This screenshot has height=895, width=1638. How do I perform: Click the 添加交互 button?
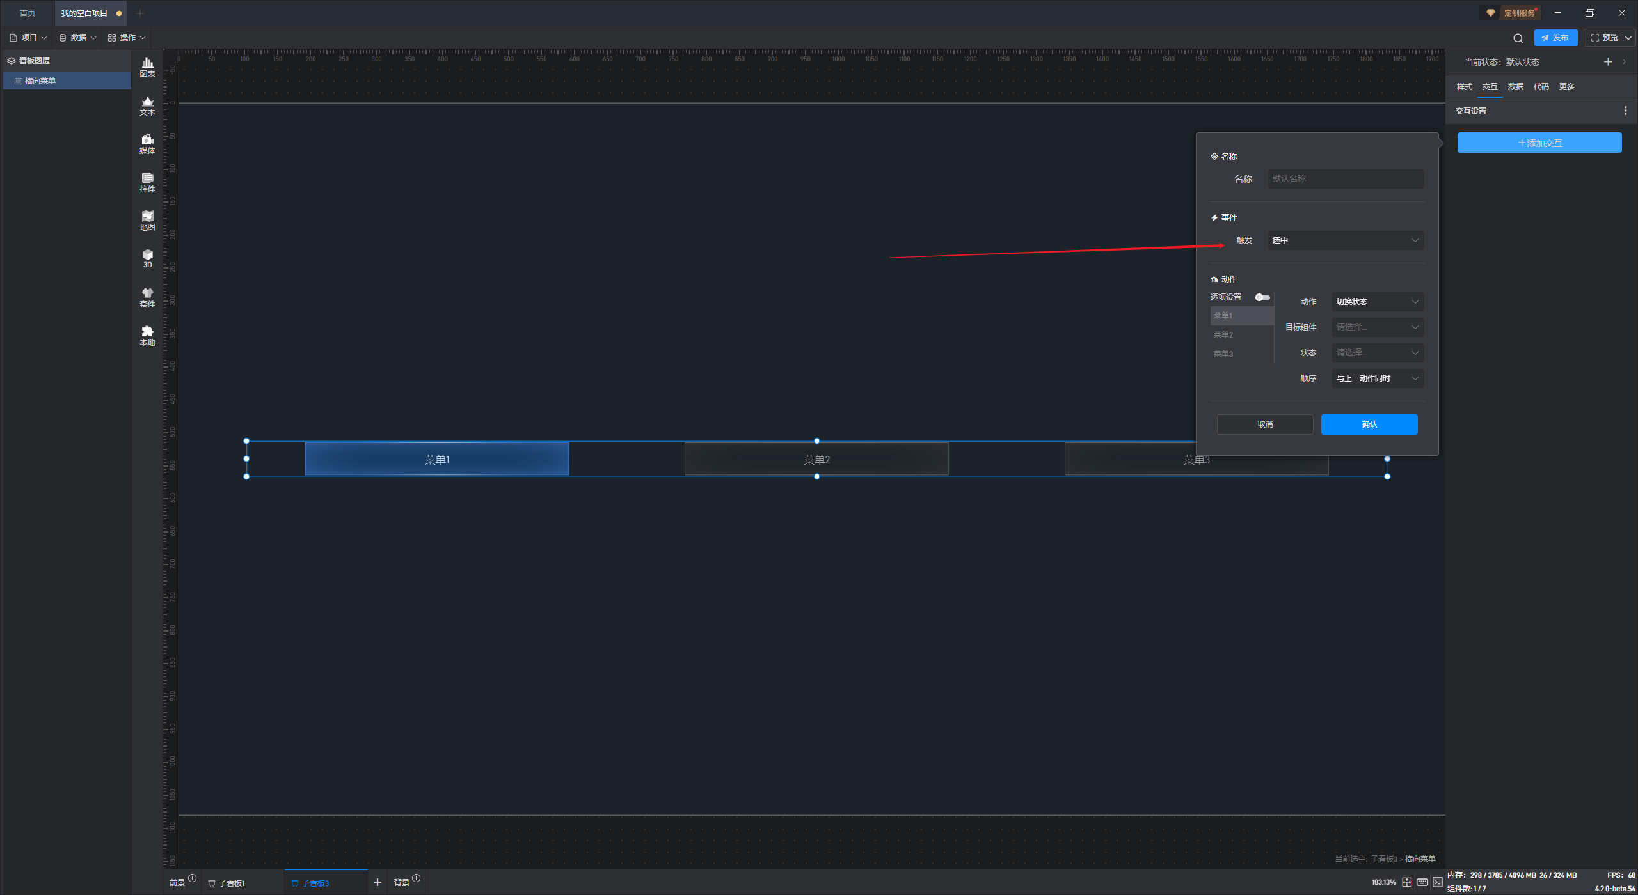tap(1539, 143)
